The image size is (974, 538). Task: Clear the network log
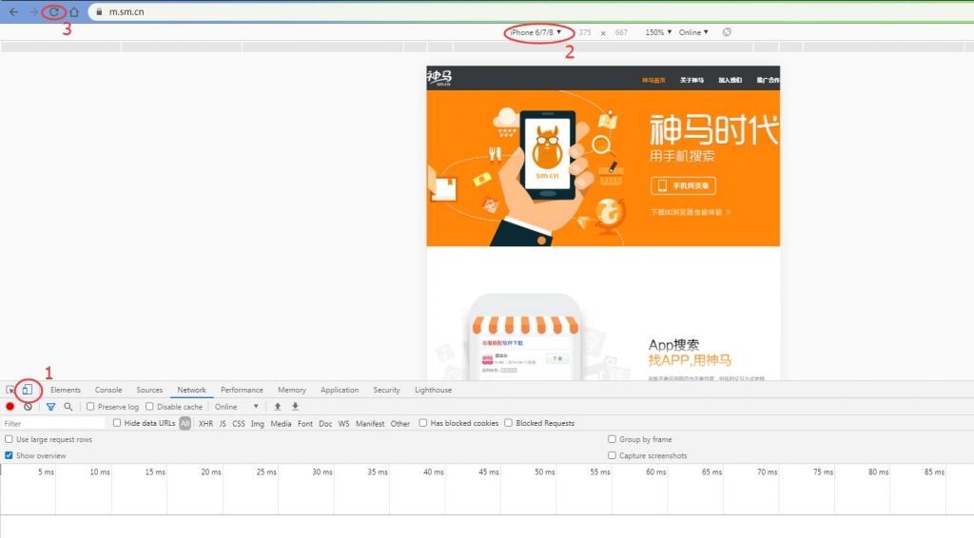tap(28, 407)
